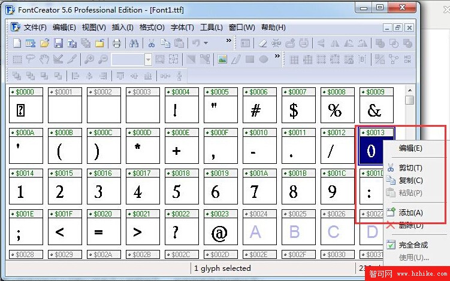This screenshot has width=450, height=281.
Task: Toggle 完全合成 checked item in context menu
Action: pos(413,245)
